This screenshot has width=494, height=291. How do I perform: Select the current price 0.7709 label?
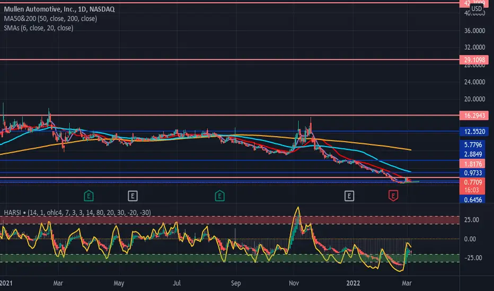point(473,182)
